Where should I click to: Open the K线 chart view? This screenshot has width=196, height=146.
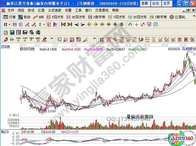39,17
